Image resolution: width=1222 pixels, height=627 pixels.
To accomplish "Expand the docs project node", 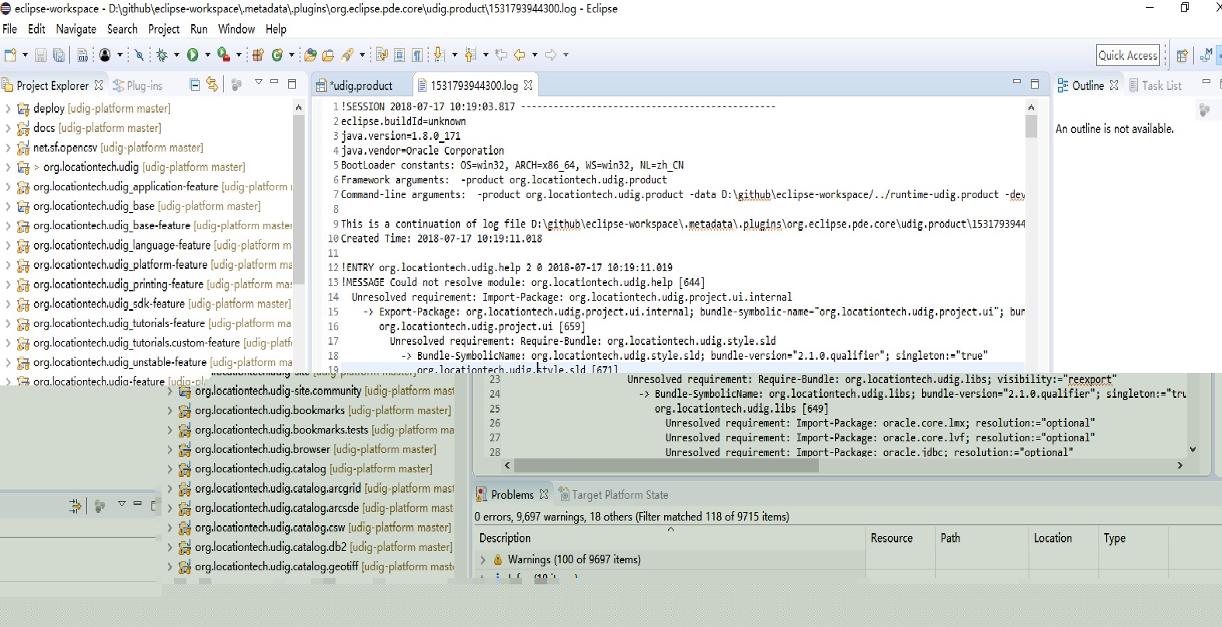I will click(8, 128).
